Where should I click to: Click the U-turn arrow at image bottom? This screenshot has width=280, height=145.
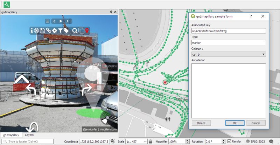pos(32,127)
